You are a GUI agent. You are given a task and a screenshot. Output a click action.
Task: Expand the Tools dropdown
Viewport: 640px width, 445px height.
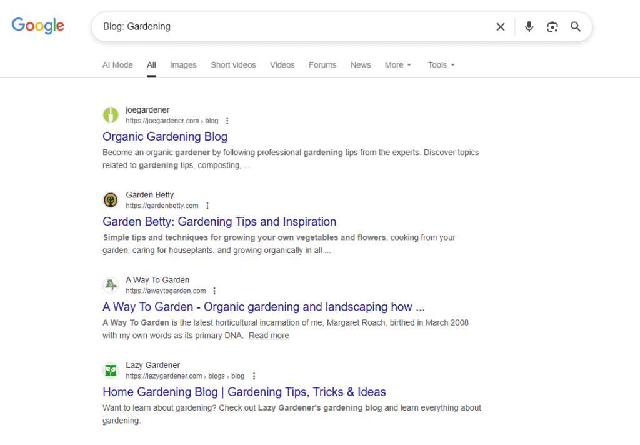(441, 65)
